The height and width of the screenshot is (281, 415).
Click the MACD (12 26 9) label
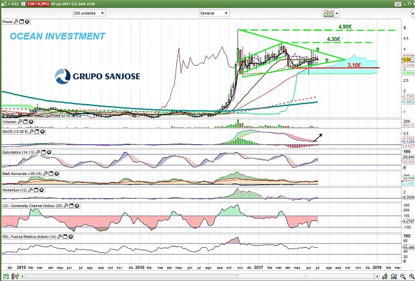[x=15, y=132]
